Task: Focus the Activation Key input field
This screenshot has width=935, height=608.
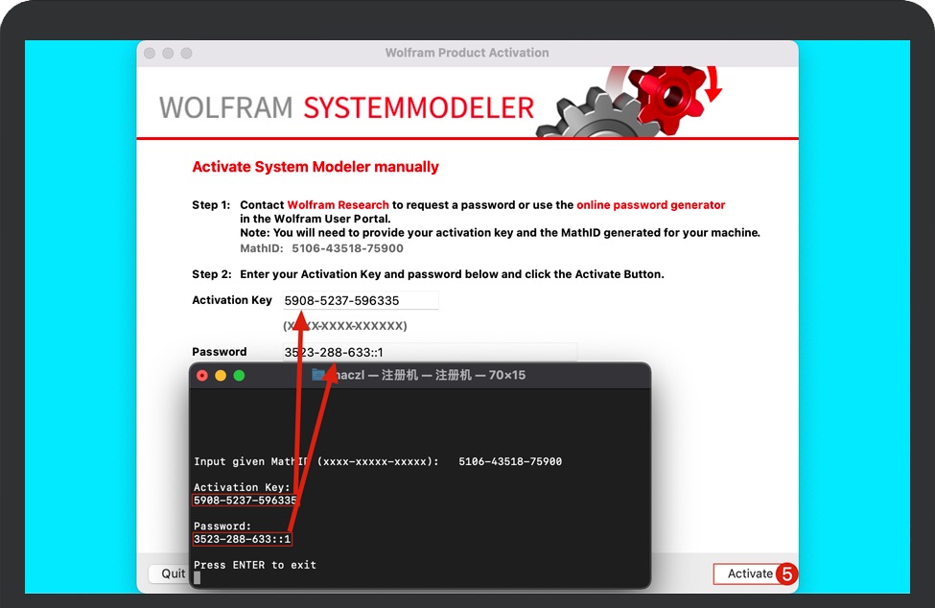Action: (x=361, y=300)
